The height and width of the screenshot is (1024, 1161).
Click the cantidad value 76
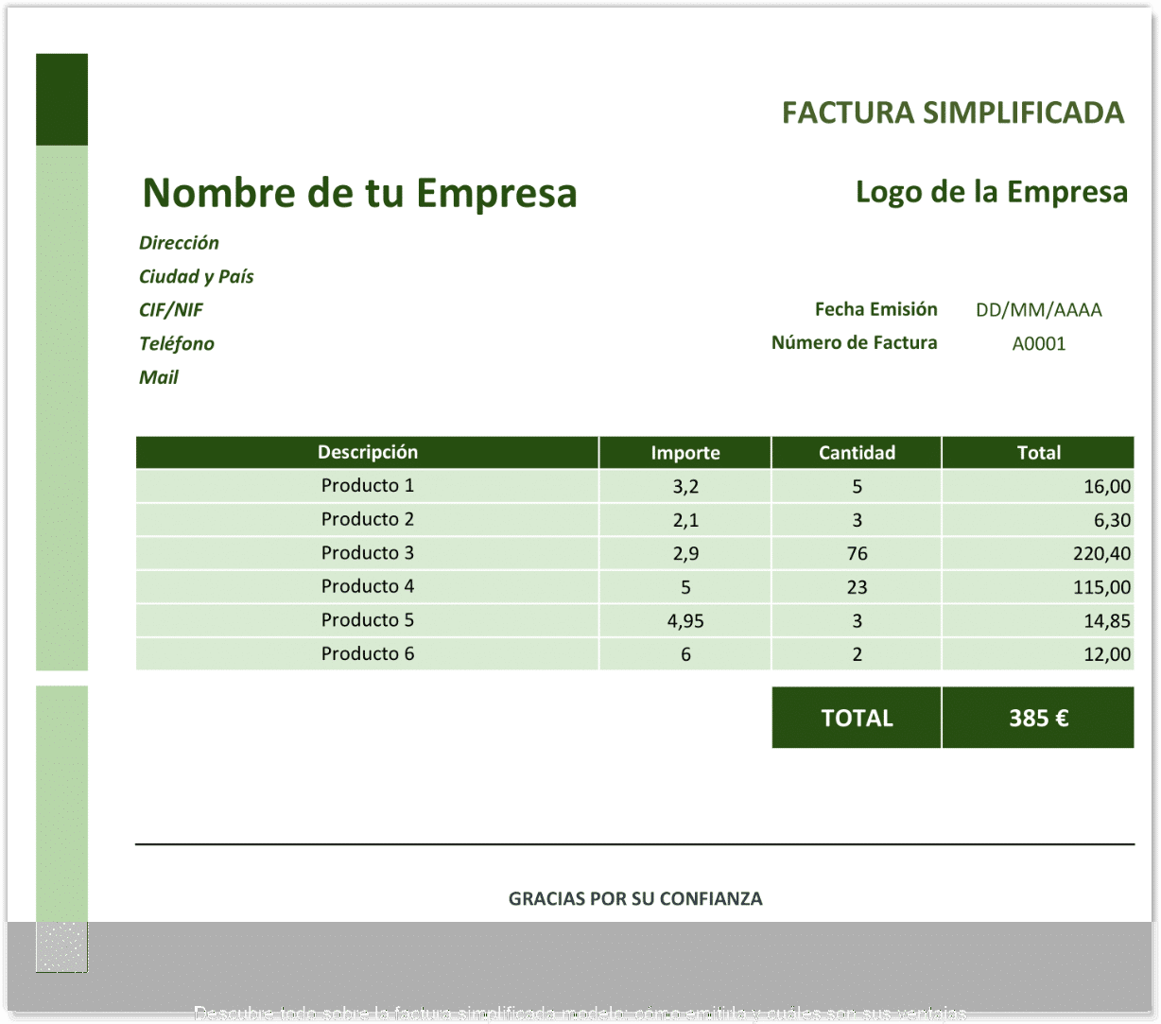point(857,554)
